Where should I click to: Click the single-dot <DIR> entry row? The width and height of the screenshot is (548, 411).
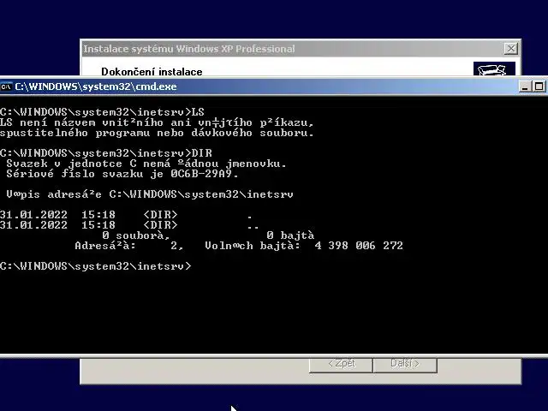(x=126, y=215)
